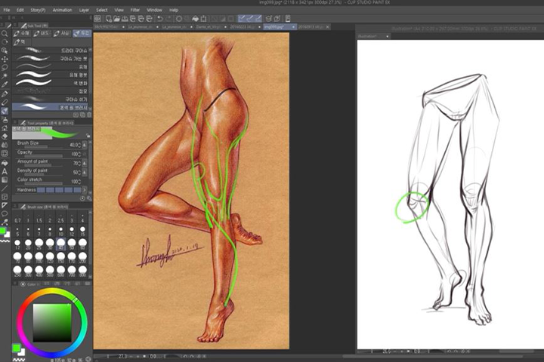Click the Clear circle icon in command bar

pos(179,19)
